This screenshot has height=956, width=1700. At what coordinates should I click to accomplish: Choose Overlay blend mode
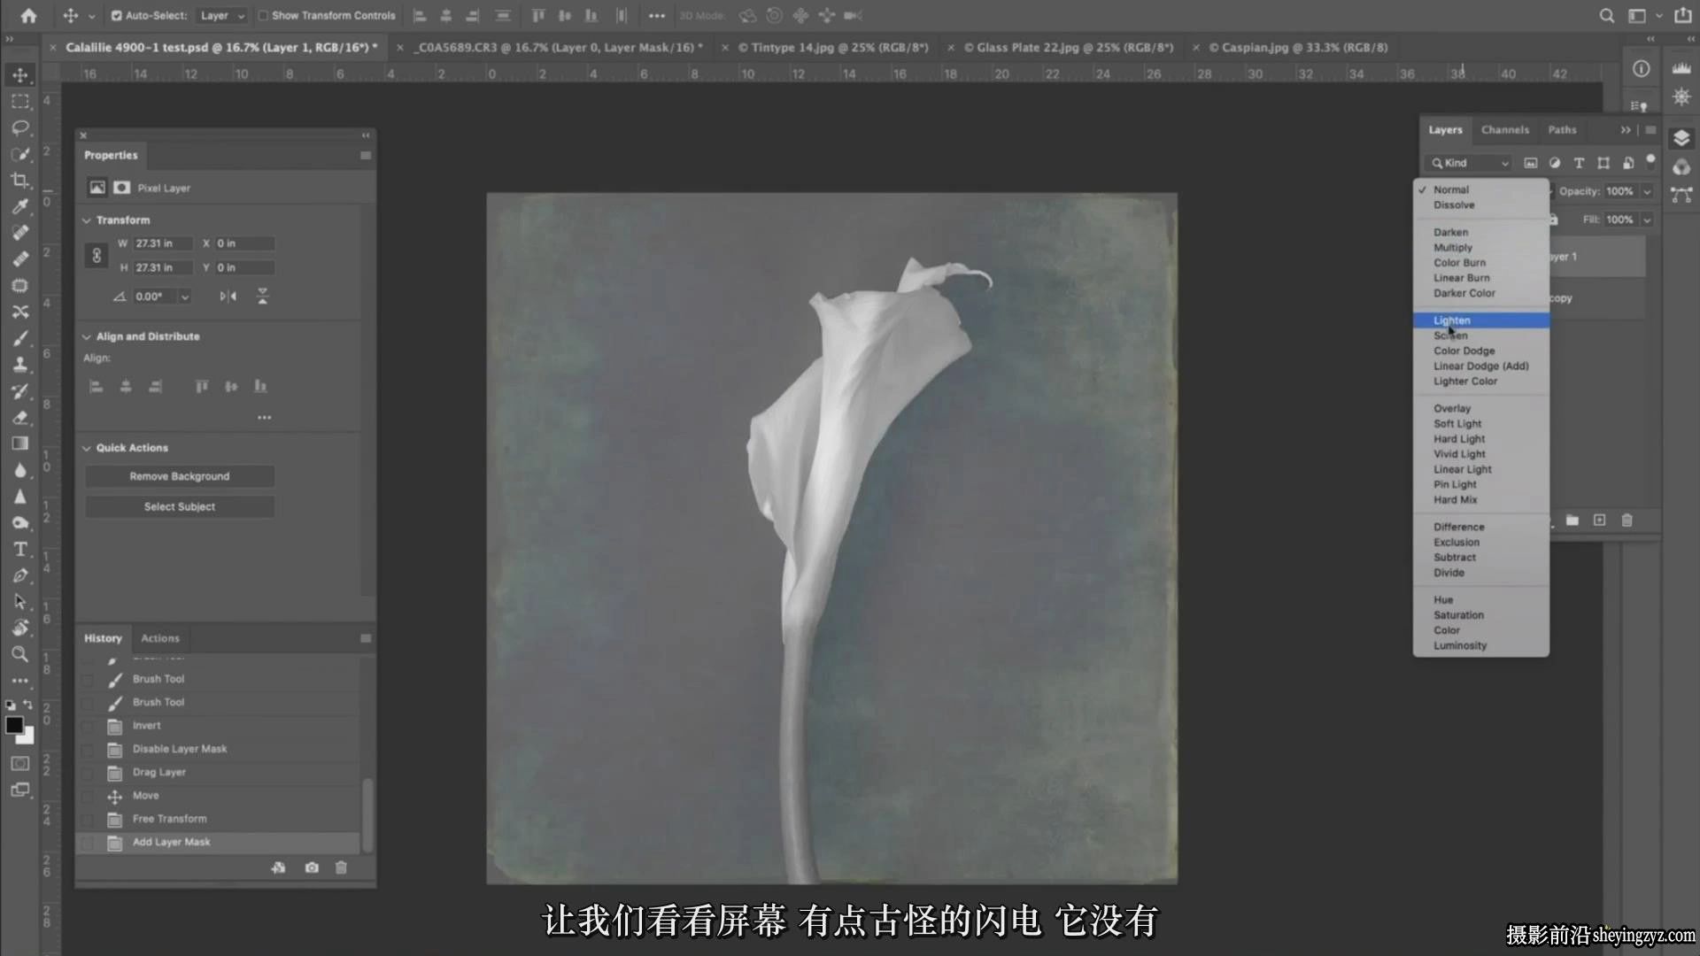coord(1481,409)
